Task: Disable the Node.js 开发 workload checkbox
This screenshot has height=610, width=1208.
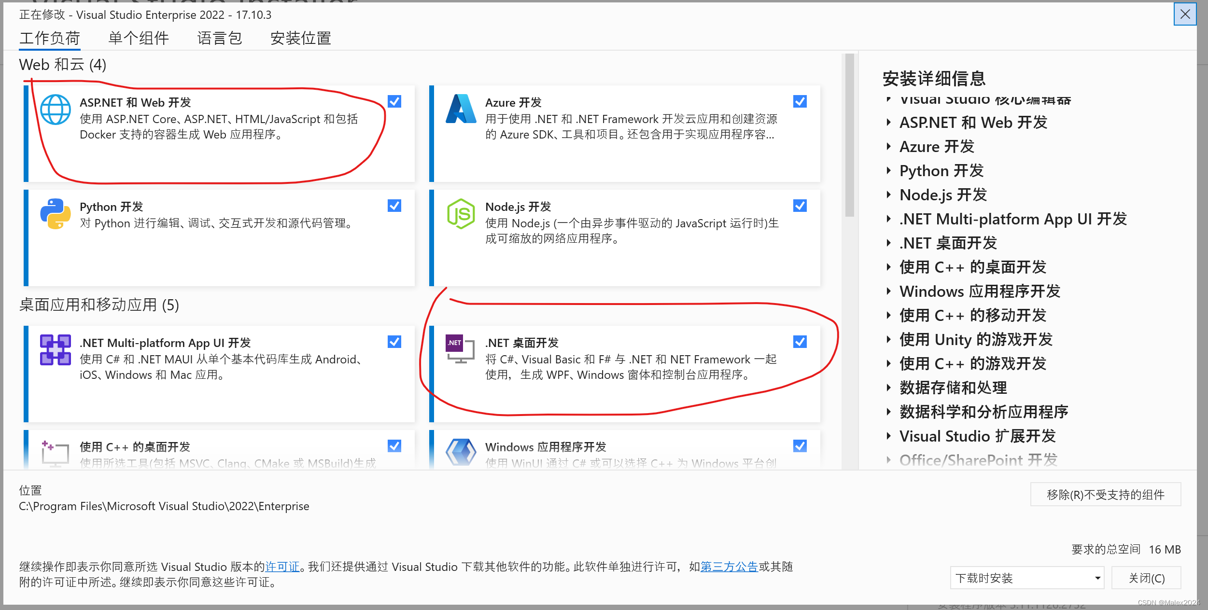Action: (x=800, y=206)
